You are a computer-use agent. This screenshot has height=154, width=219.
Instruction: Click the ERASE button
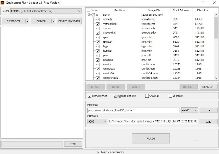(95, 87)
